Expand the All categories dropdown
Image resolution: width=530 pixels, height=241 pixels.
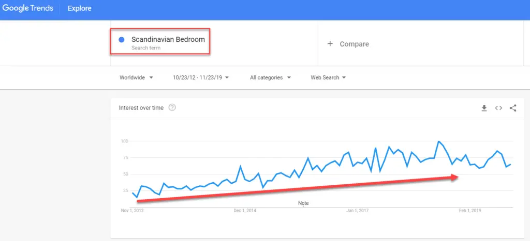point(270,77)
